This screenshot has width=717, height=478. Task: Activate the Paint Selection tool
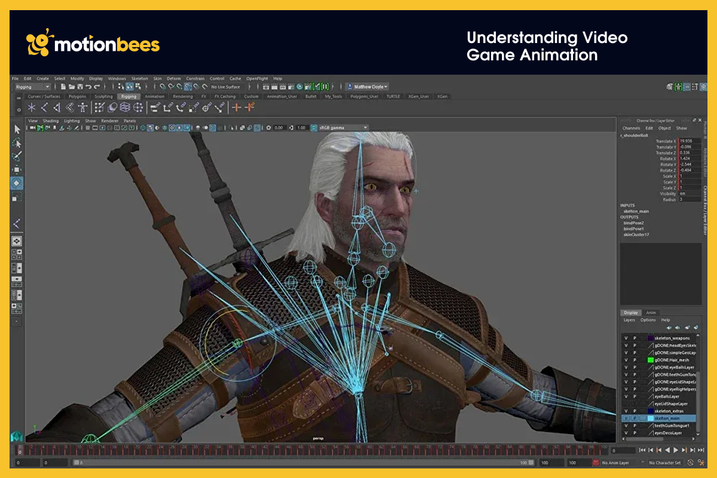pyautogui.click(x=17, y=156)
